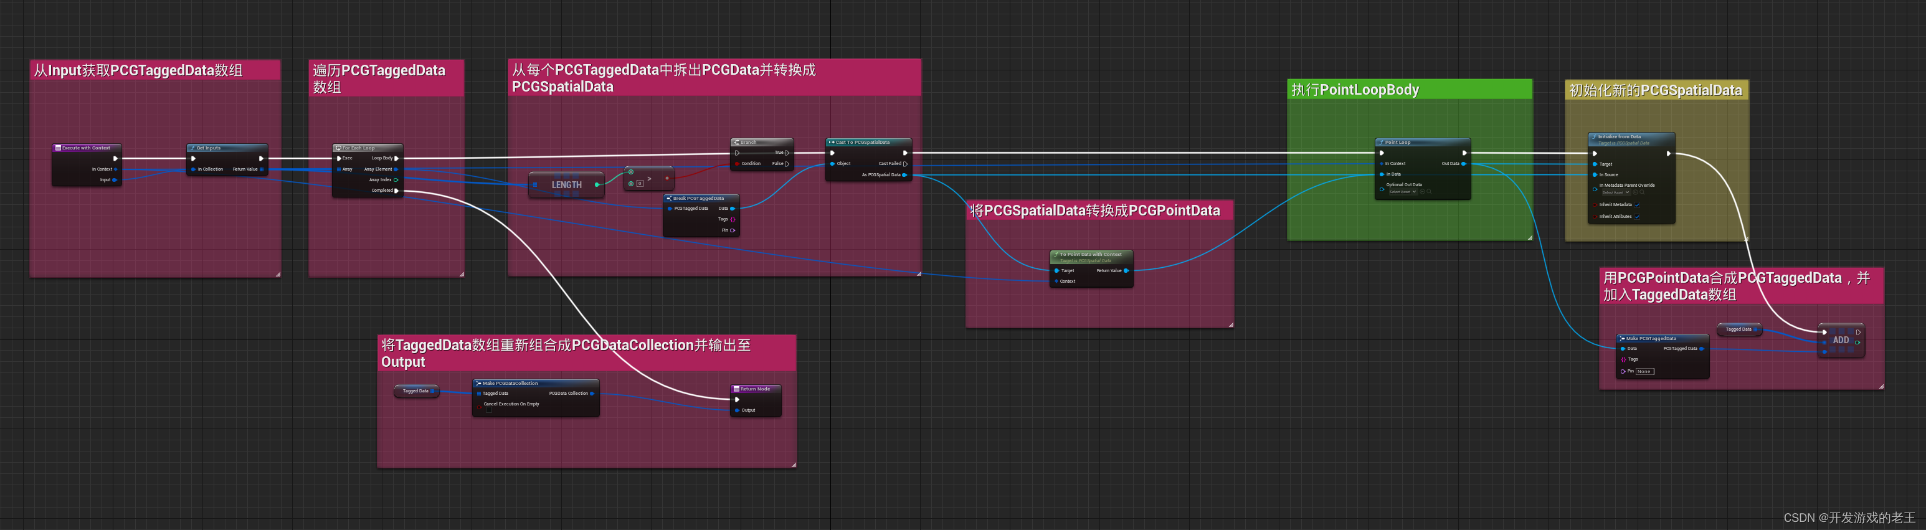Select comment titled 从Input获取PCGTaggedData数组
The height and width of the screenshot is (530, 1926).
tap(156, 70)
